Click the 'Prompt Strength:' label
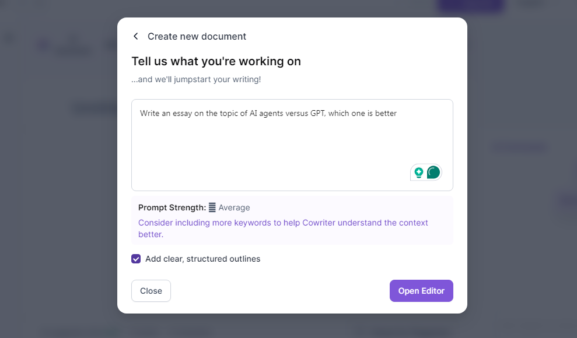 click(172, 207)
